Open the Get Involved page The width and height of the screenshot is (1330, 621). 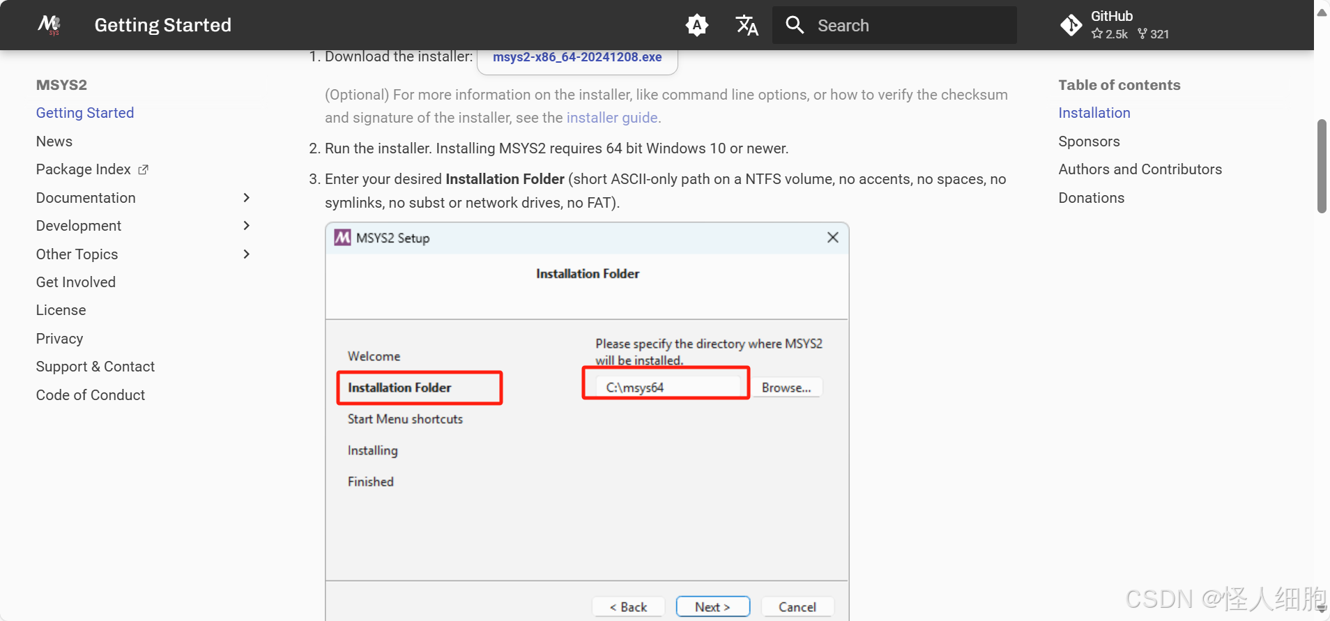point(76,282)
